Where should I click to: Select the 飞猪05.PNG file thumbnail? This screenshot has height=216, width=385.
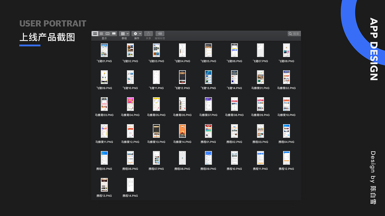coord(208,50)
